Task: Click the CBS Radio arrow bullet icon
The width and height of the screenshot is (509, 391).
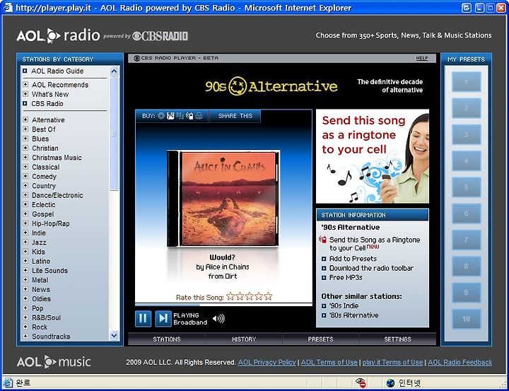Action: click(x=25, y=104)
